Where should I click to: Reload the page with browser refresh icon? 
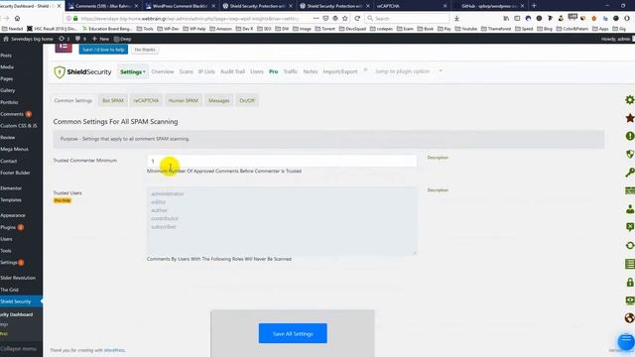pyautogui.click(x=357, y=18)
